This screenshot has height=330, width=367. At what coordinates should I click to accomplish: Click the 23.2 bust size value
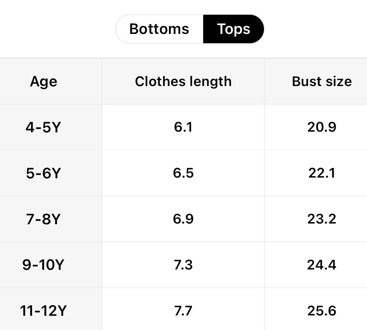click(x=321, y=219)
